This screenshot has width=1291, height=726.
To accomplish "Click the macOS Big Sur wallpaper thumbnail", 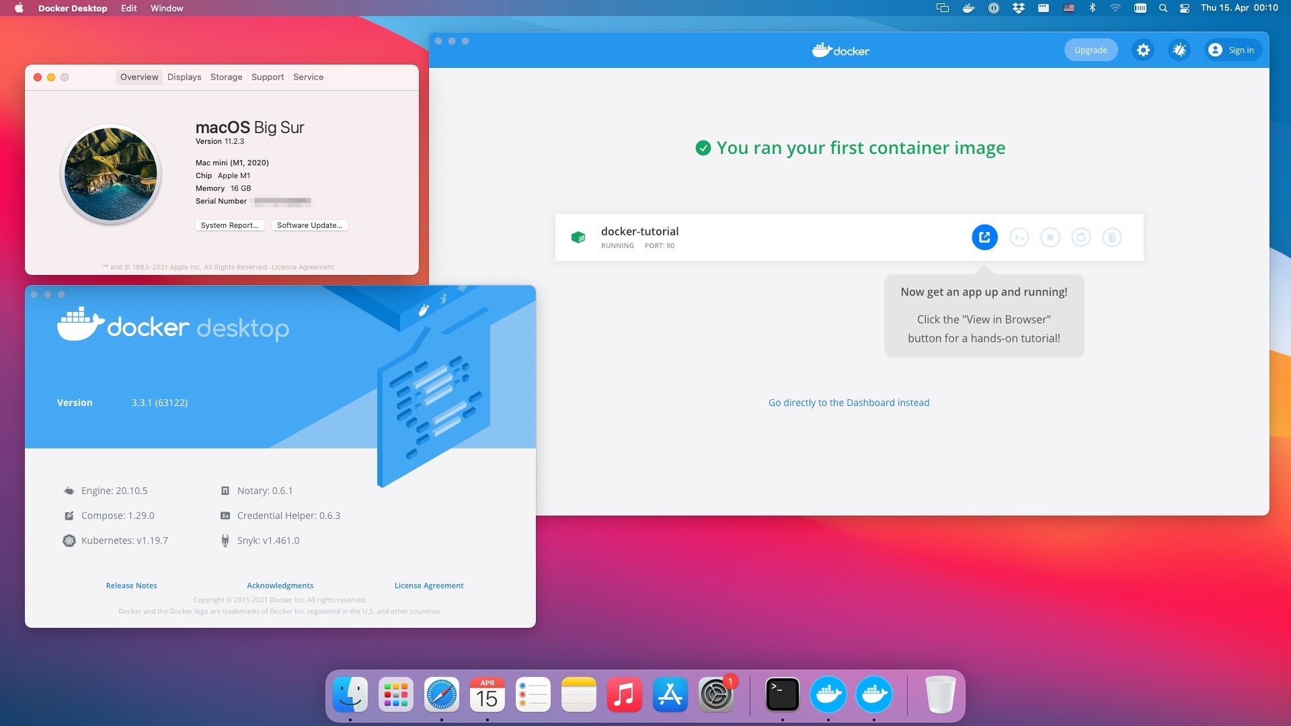I will [110, 173].
